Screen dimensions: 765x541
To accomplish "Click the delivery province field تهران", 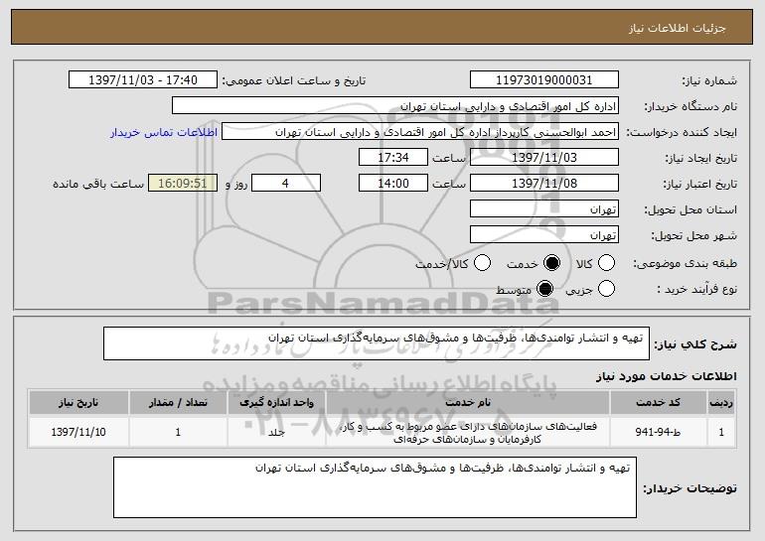I will [x=544, y=209].
